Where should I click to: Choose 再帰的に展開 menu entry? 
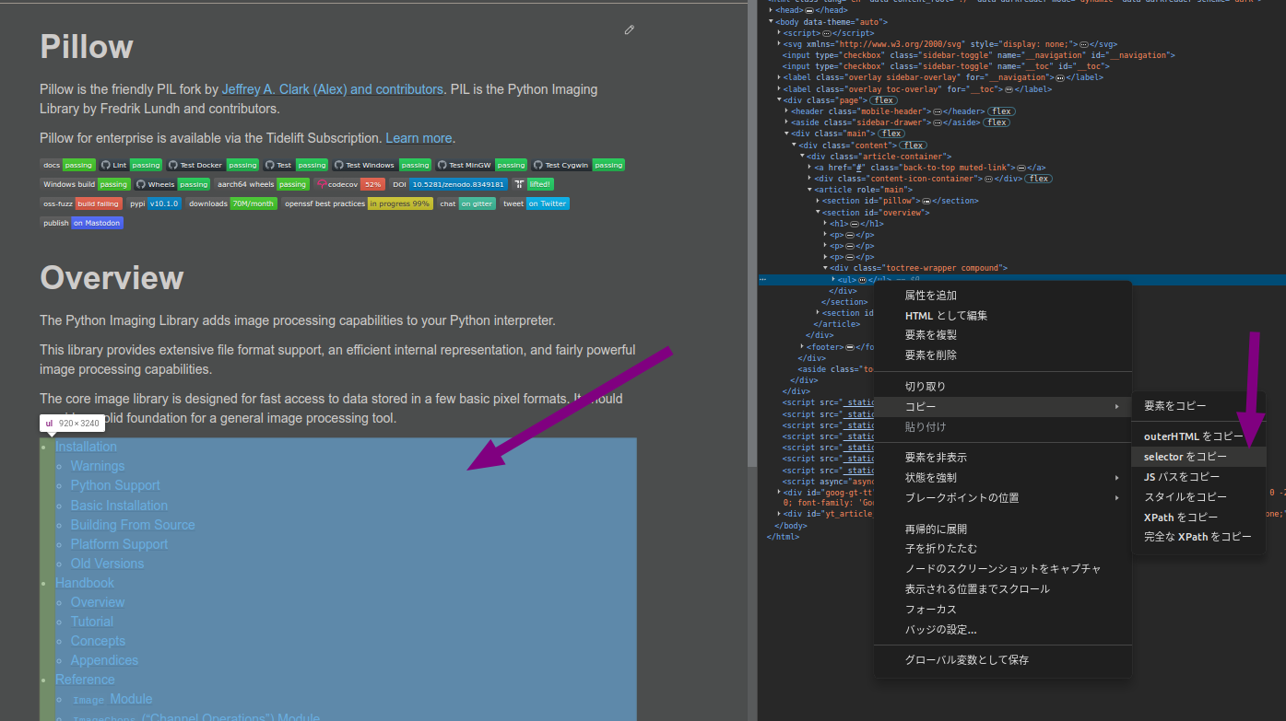click(x=1003, y=529)
